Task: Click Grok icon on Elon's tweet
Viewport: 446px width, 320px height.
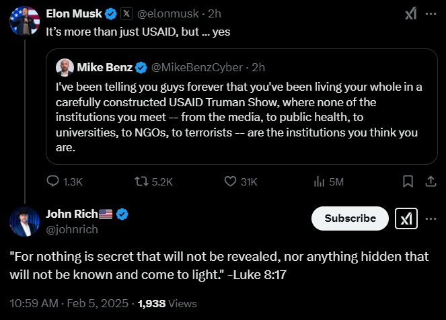Action: pos(410,13)
